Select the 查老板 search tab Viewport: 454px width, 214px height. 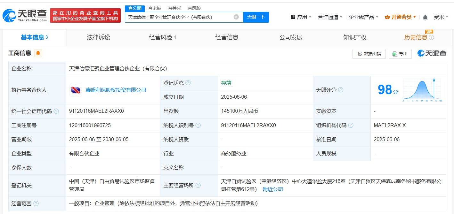155,8
